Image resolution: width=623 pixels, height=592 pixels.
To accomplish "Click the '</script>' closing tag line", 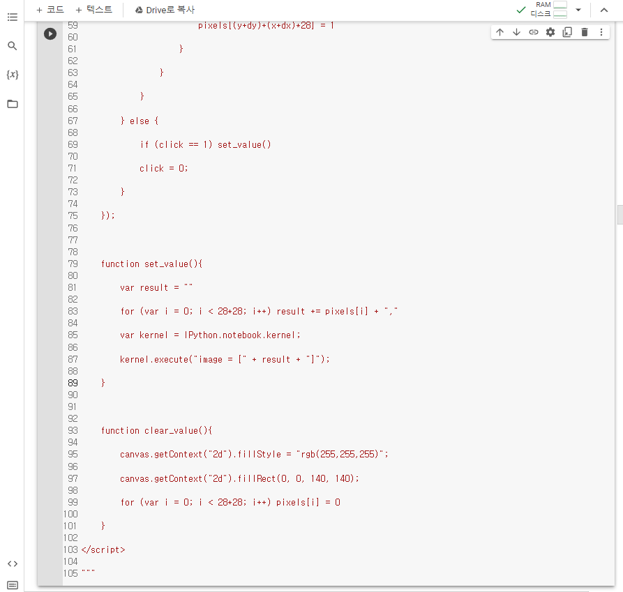I will 103,550.
